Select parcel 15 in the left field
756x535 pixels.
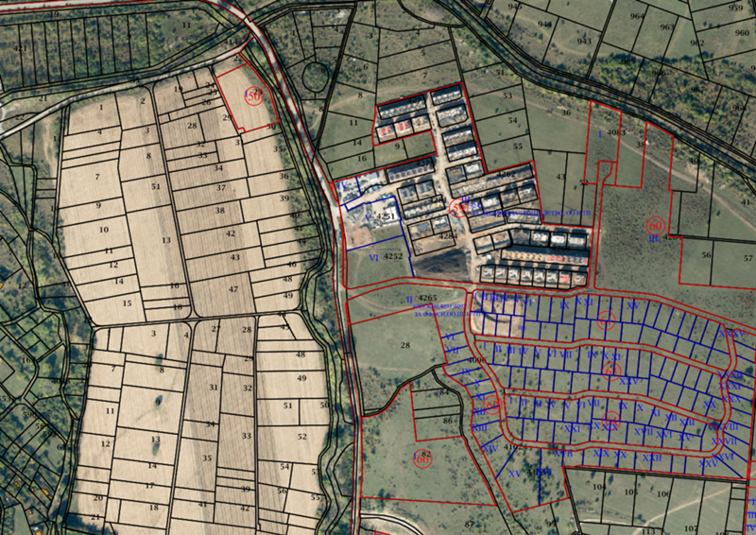[x=126, y=304]
